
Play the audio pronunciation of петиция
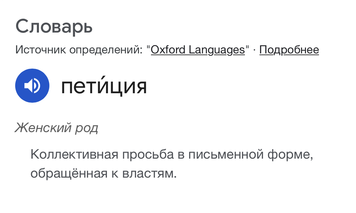(x=32, y=86)
